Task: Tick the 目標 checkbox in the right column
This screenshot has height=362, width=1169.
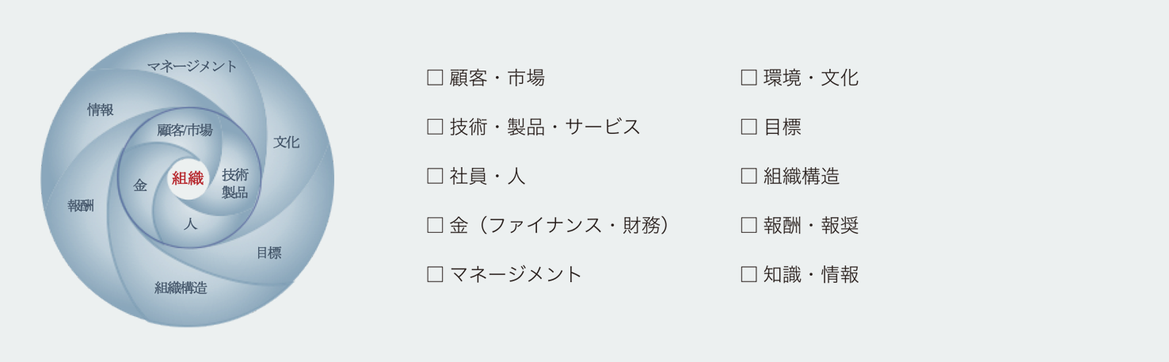Action: coord(748,127)
